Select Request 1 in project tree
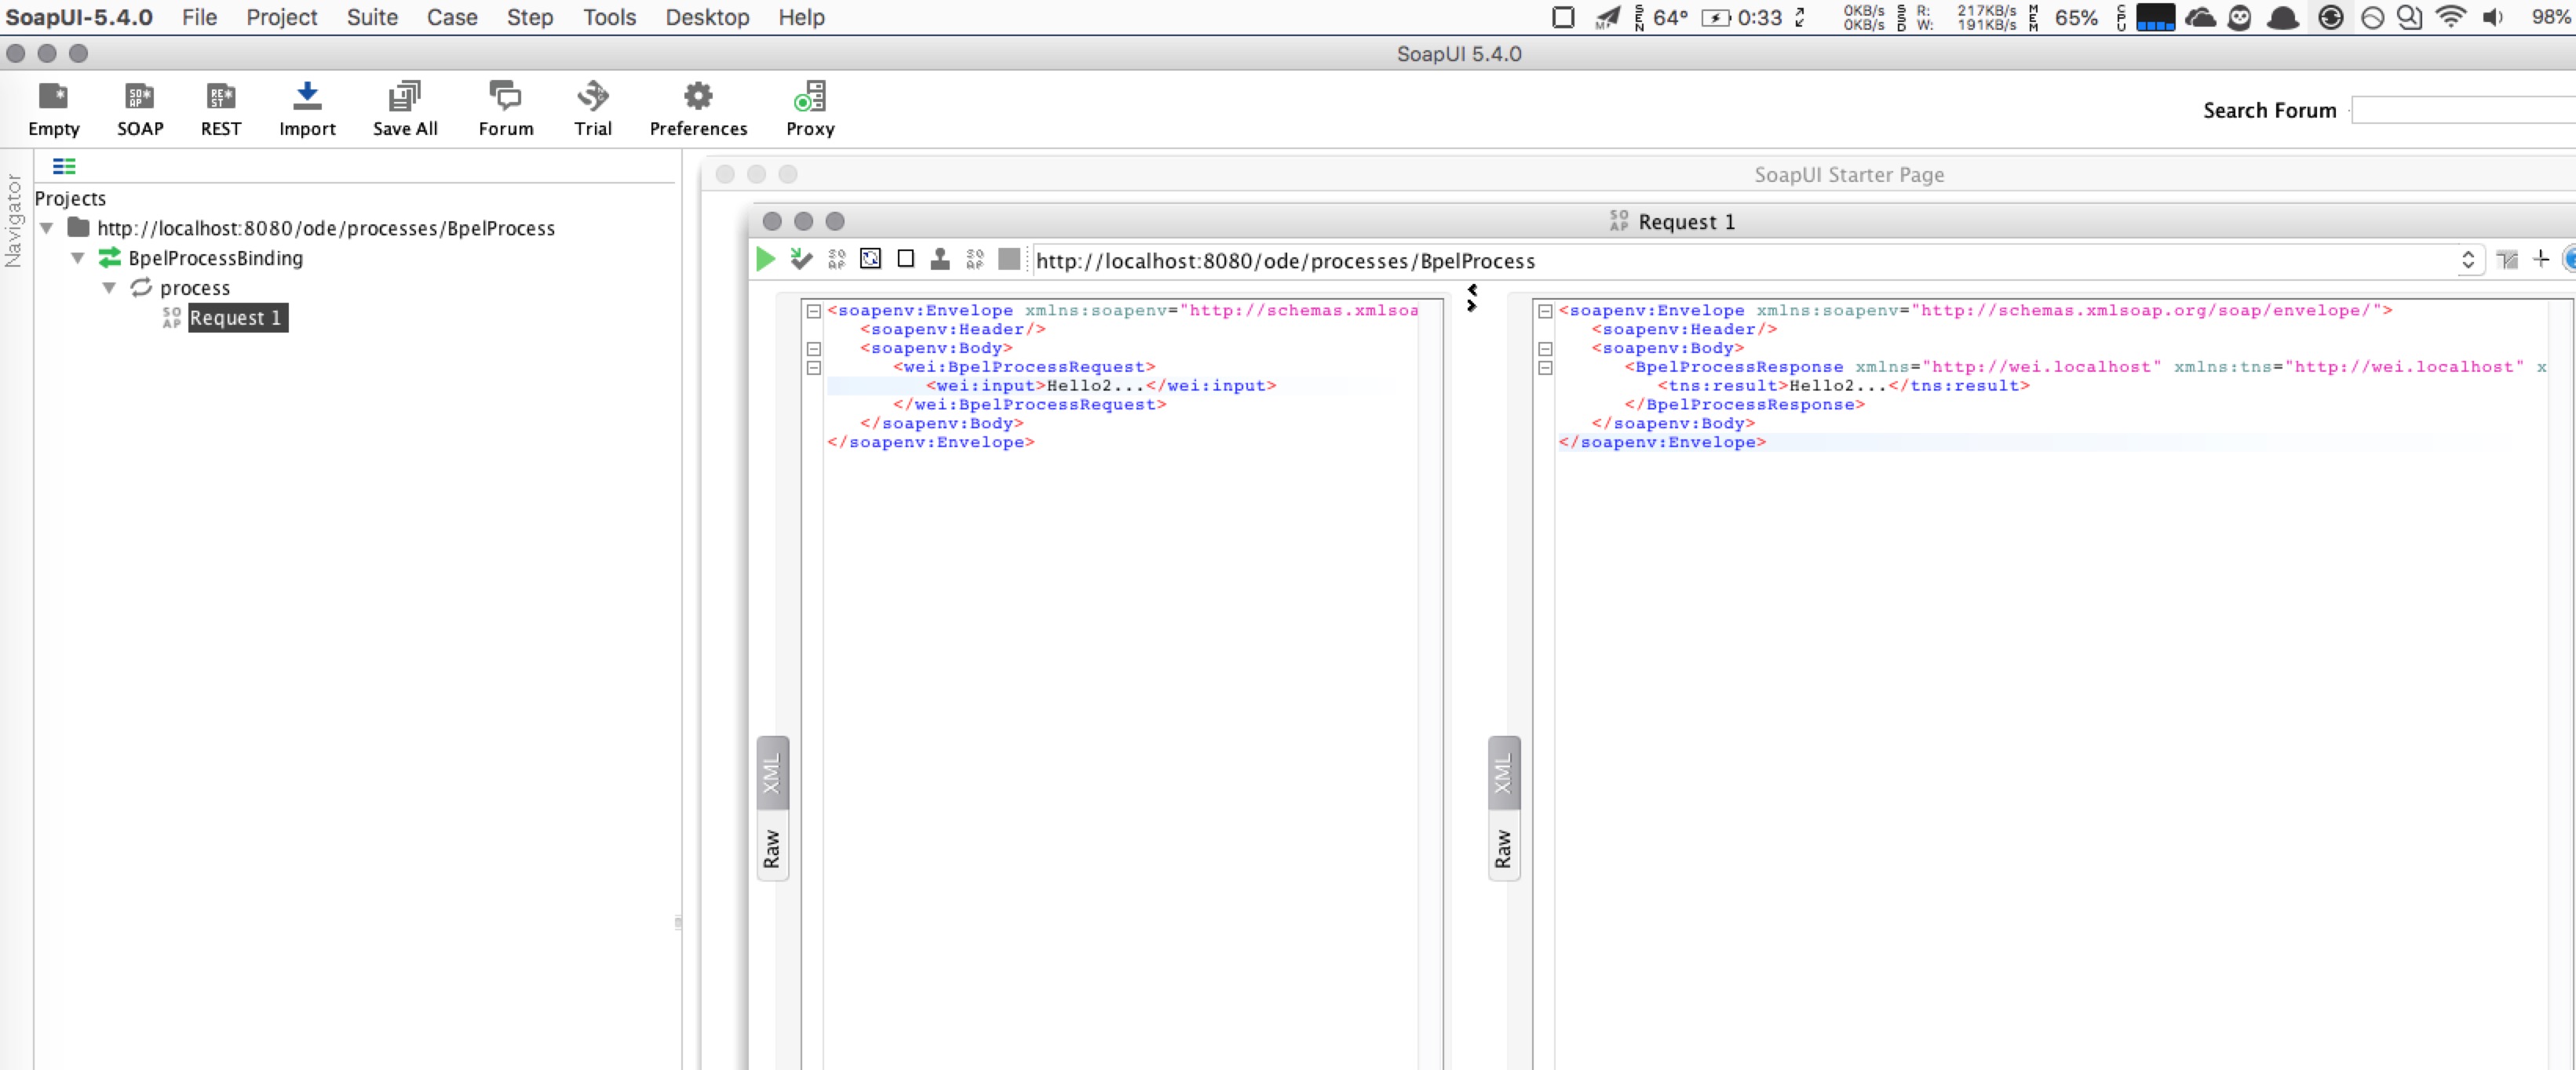Viewport: 2576px width, 1070px height. coord(236,318)
